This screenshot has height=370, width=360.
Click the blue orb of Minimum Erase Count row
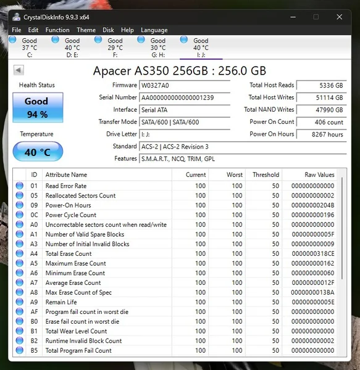point(20,273)
